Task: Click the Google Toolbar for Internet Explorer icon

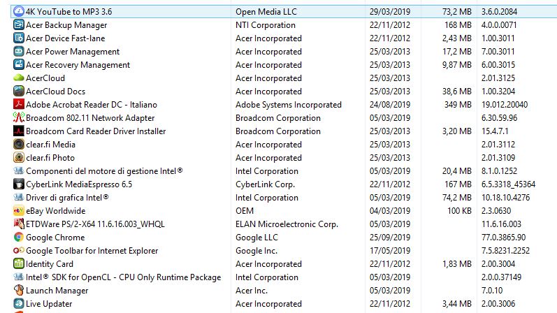Action: tap(18, 250)
